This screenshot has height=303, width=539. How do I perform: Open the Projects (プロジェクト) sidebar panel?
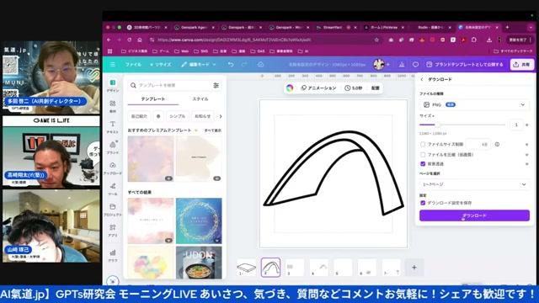click(x=113, y=210)
